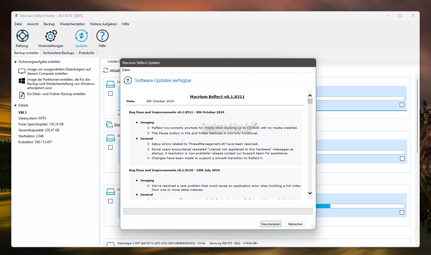Collapse the Sicherungsaufgabe erstellen section
The width and height of the screenshot is (431, 255).
(x=15, y=62)
